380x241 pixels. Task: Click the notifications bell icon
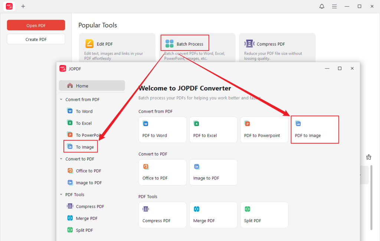pyautogui.click(x=322, y=6)
